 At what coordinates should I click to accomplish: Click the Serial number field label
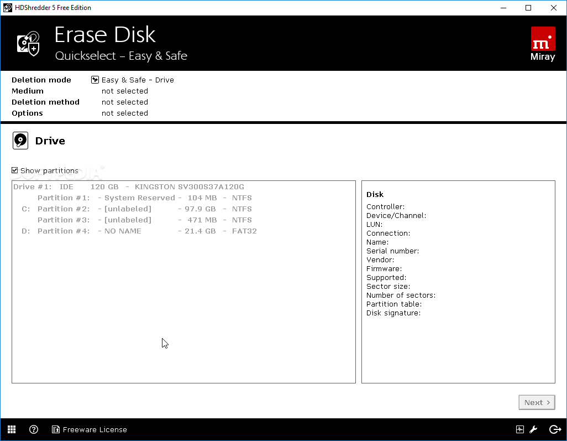393,251
